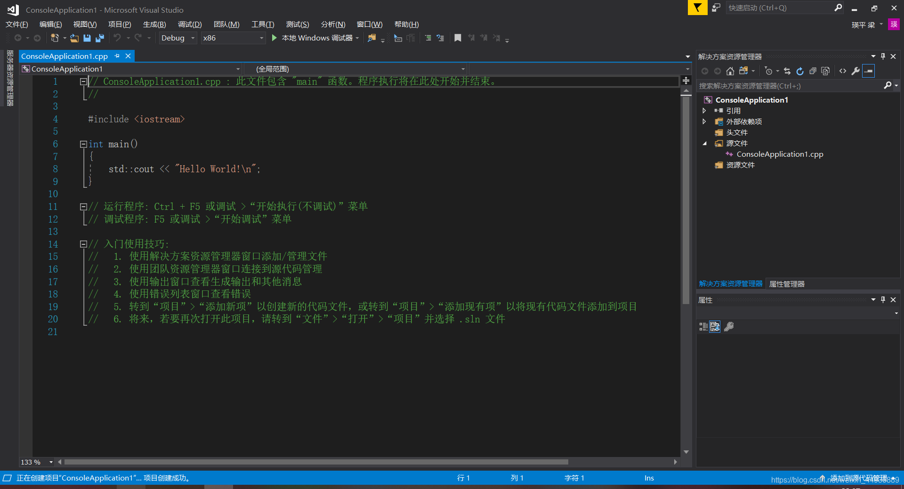Click Categorized view icon in Properties panel
The height and width of the screenshot is (489, 904).
[703, 326]
